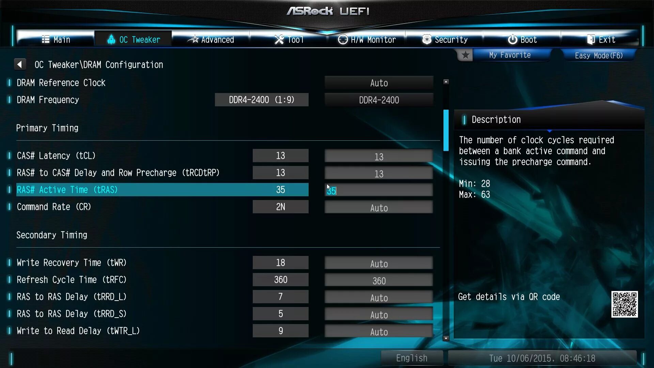Viewport: 654px width, 368px height.
Task: Edit RAS# Active Time tRAS input
Action: click(379, 189)
